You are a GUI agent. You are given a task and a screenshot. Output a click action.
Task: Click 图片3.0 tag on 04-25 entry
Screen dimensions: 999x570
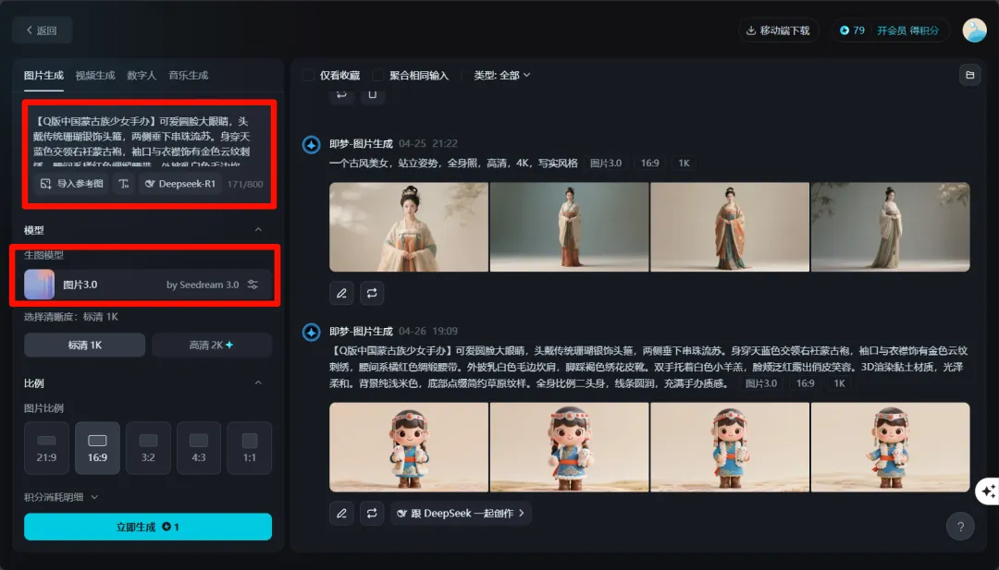(x=606, y=163)
